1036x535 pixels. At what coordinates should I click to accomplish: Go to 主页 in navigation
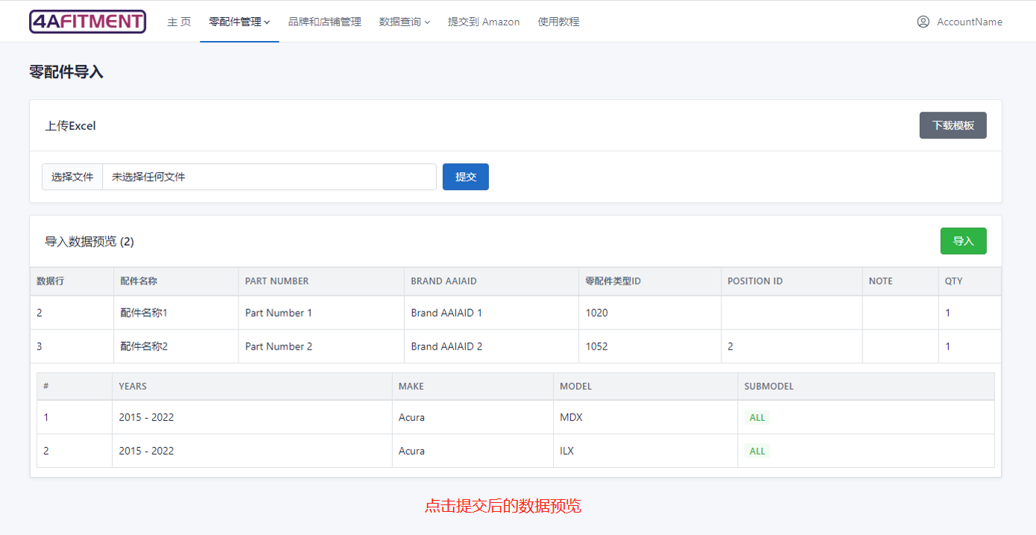[179, 22]
